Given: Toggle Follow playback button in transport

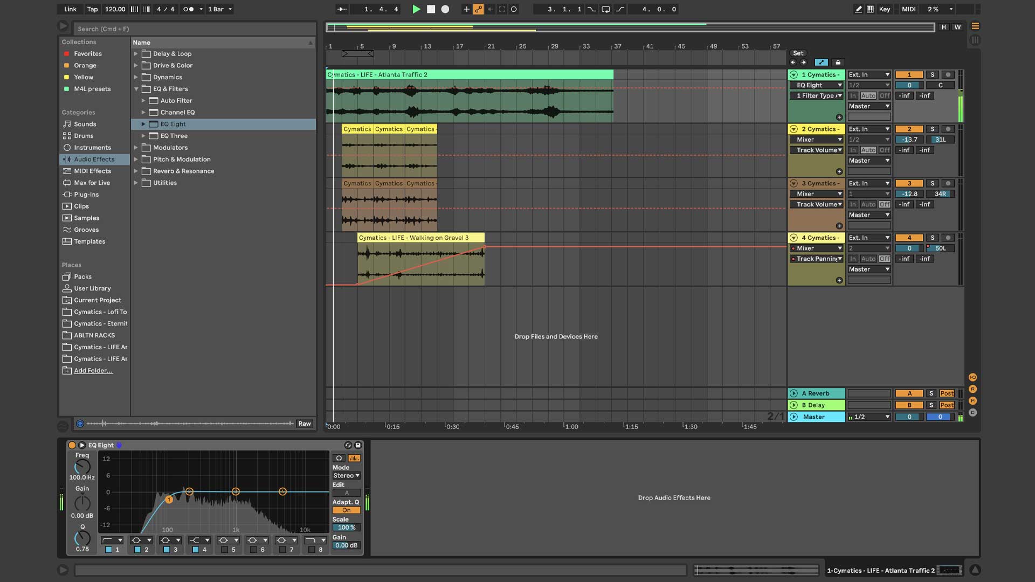Looking at the screenshot, I should coord(342,9).
